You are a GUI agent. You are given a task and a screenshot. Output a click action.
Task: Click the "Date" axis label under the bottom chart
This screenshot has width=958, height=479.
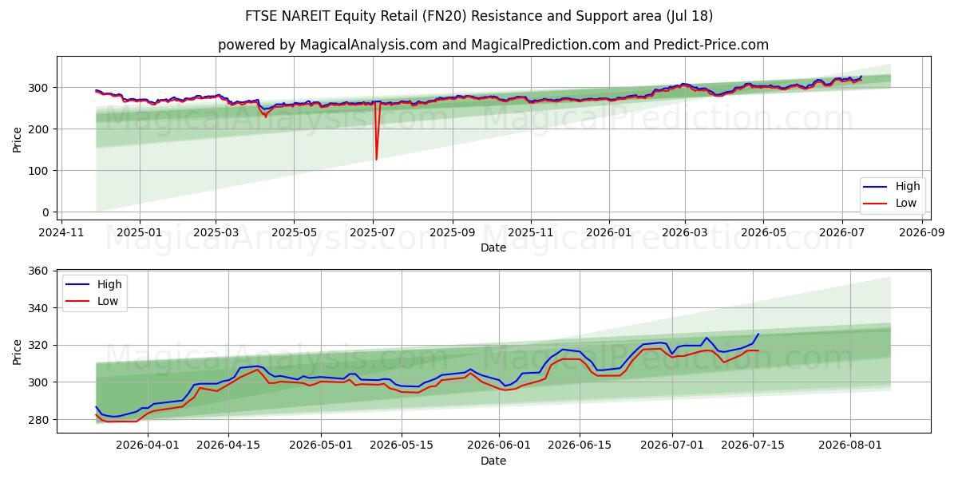pyautogui.click(x=493, y=461)
